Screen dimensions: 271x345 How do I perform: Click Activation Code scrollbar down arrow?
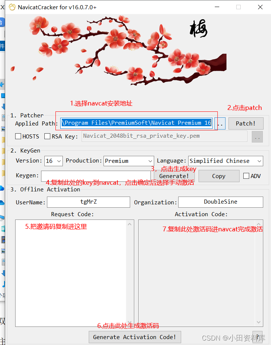[259, 322]
